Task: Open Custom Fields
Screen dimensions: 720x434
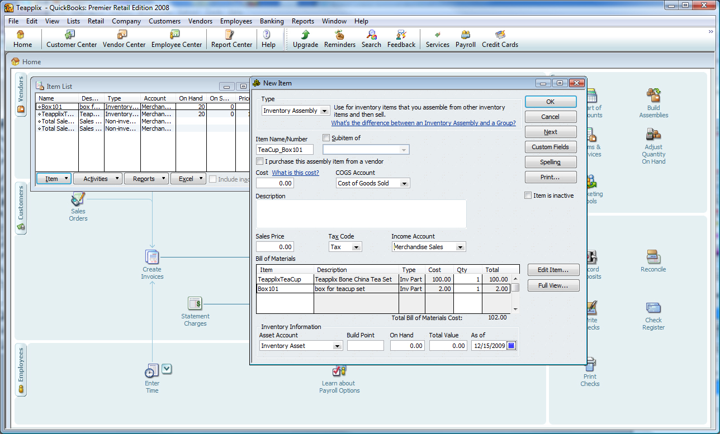Action: (551, 147)
